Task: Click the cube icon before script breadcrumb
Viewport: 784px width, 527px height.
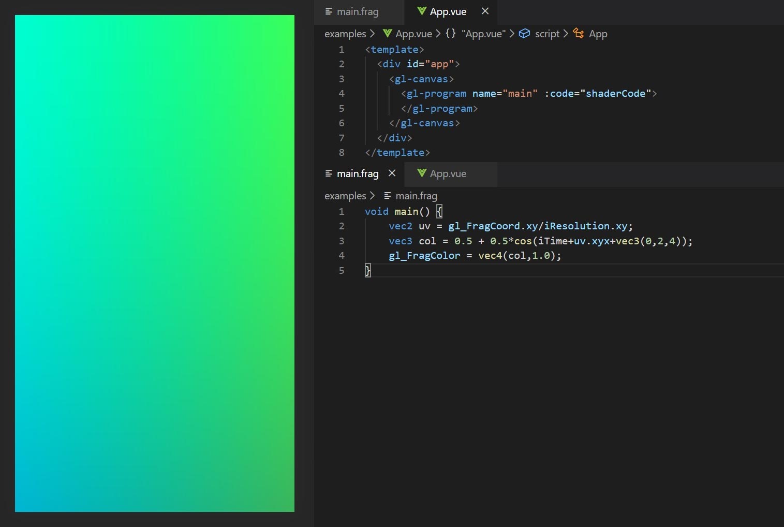Action: pyautogui.click(x=525, y=33)
